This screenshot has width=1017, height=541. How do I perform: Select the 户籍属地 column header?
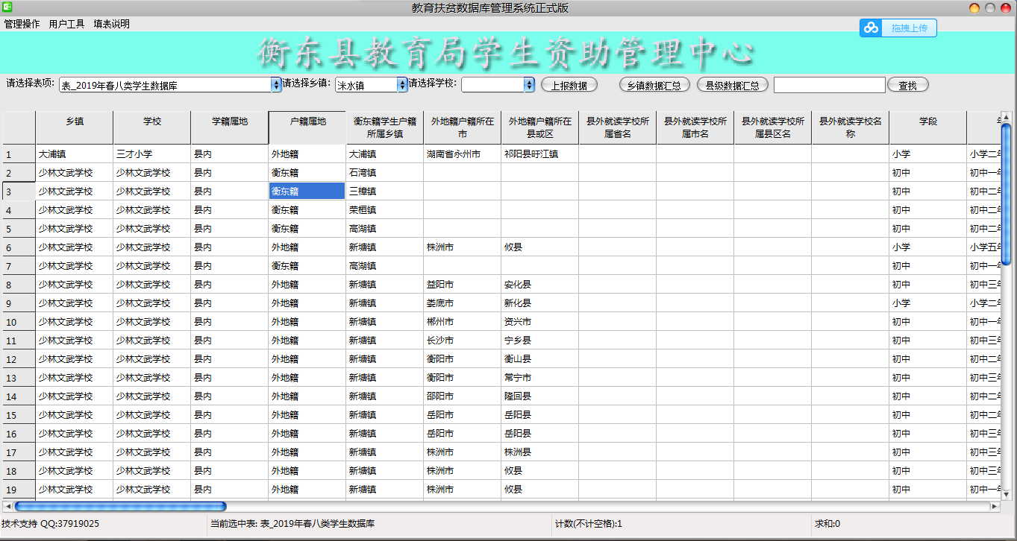[307, 127]
